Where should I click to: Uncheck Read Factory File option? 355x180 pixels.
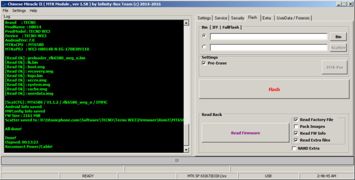pos(296,120)
